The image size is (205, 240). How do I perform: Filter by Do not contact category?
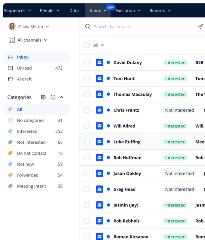[36, 153]
